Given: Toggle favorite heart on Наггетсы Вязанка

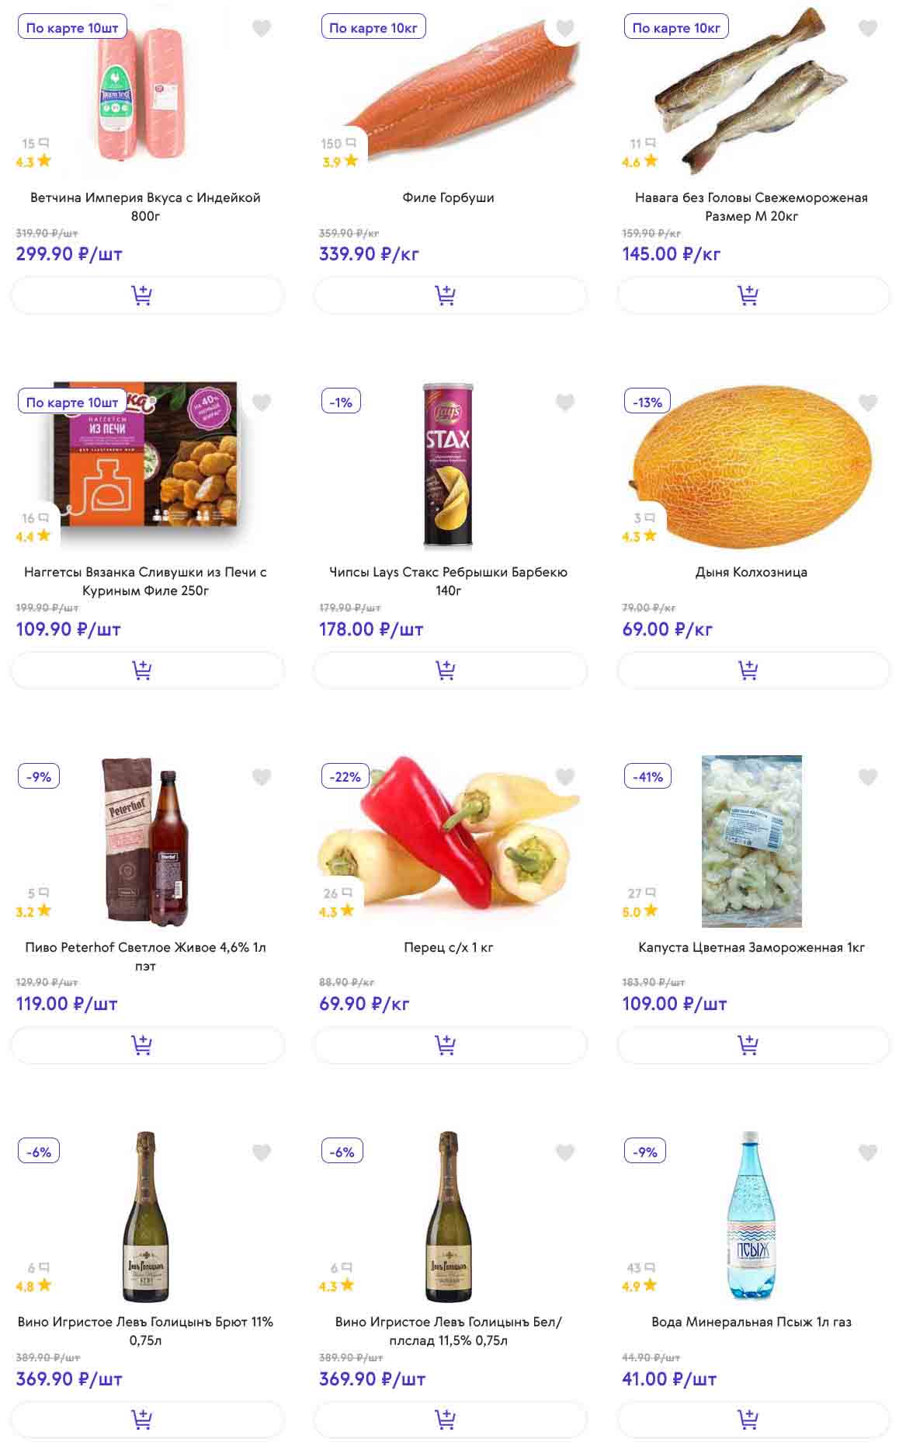Looking at the screenshot, I should [x=262, y=402].
